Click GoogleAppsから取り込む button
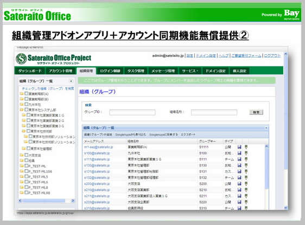305x225 pixels. point(130,134)
